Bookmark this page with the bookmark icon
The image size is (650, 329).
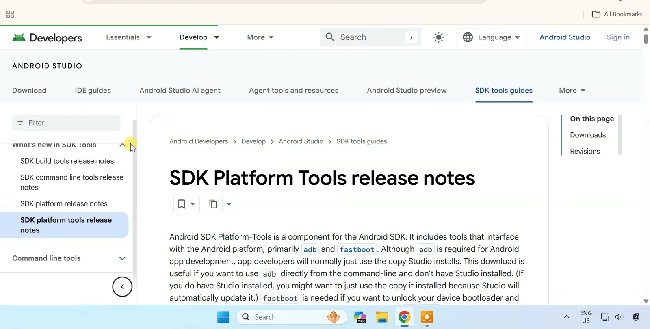182,204
